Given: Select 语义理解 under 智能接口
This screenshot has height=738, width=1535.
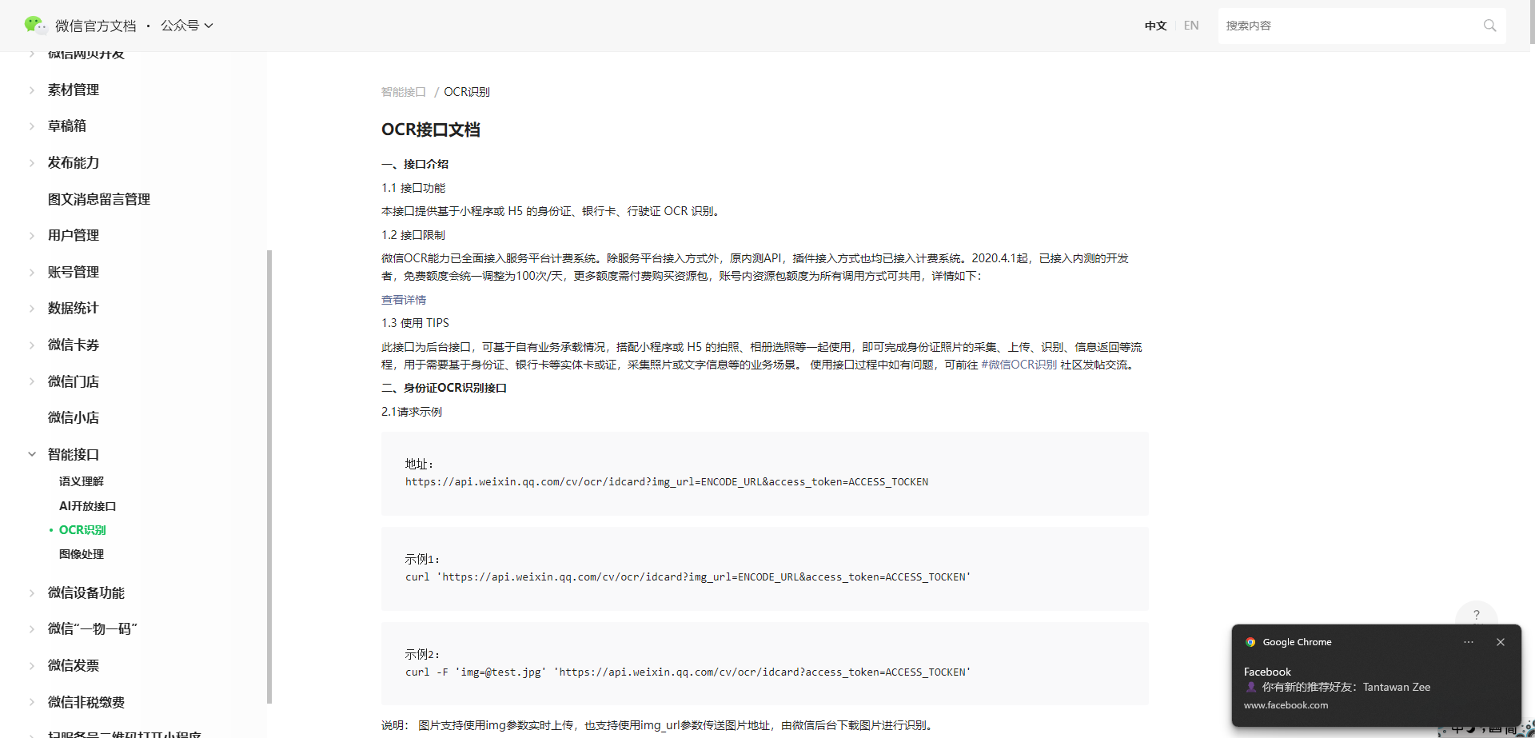Looking at the screenshot, I should click(81, 481).
